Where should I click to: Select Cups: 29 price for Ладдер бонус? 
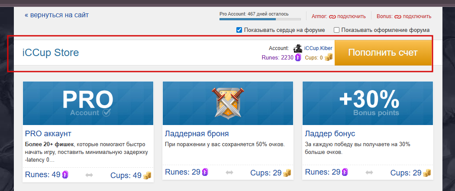406,173
